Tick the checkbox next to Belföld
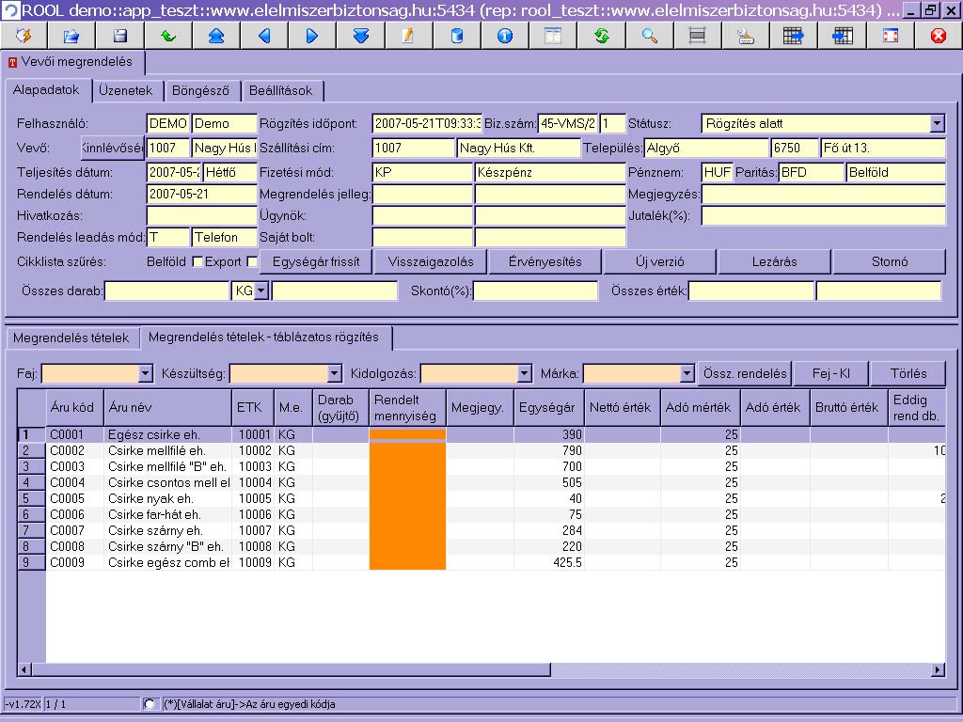 tap(197, 262)
